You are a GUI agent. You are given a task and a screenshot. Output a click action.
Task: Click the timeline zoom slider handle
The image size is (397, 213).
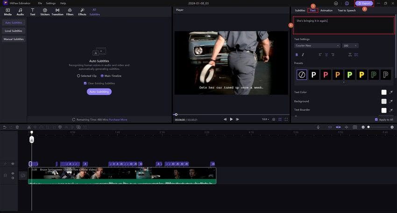pyautogui.click(x=369, y=127)
